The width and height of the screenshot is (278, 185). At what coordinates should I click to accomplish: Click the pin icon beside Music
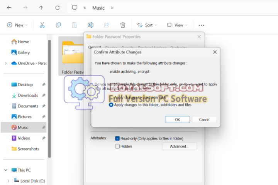43,128
